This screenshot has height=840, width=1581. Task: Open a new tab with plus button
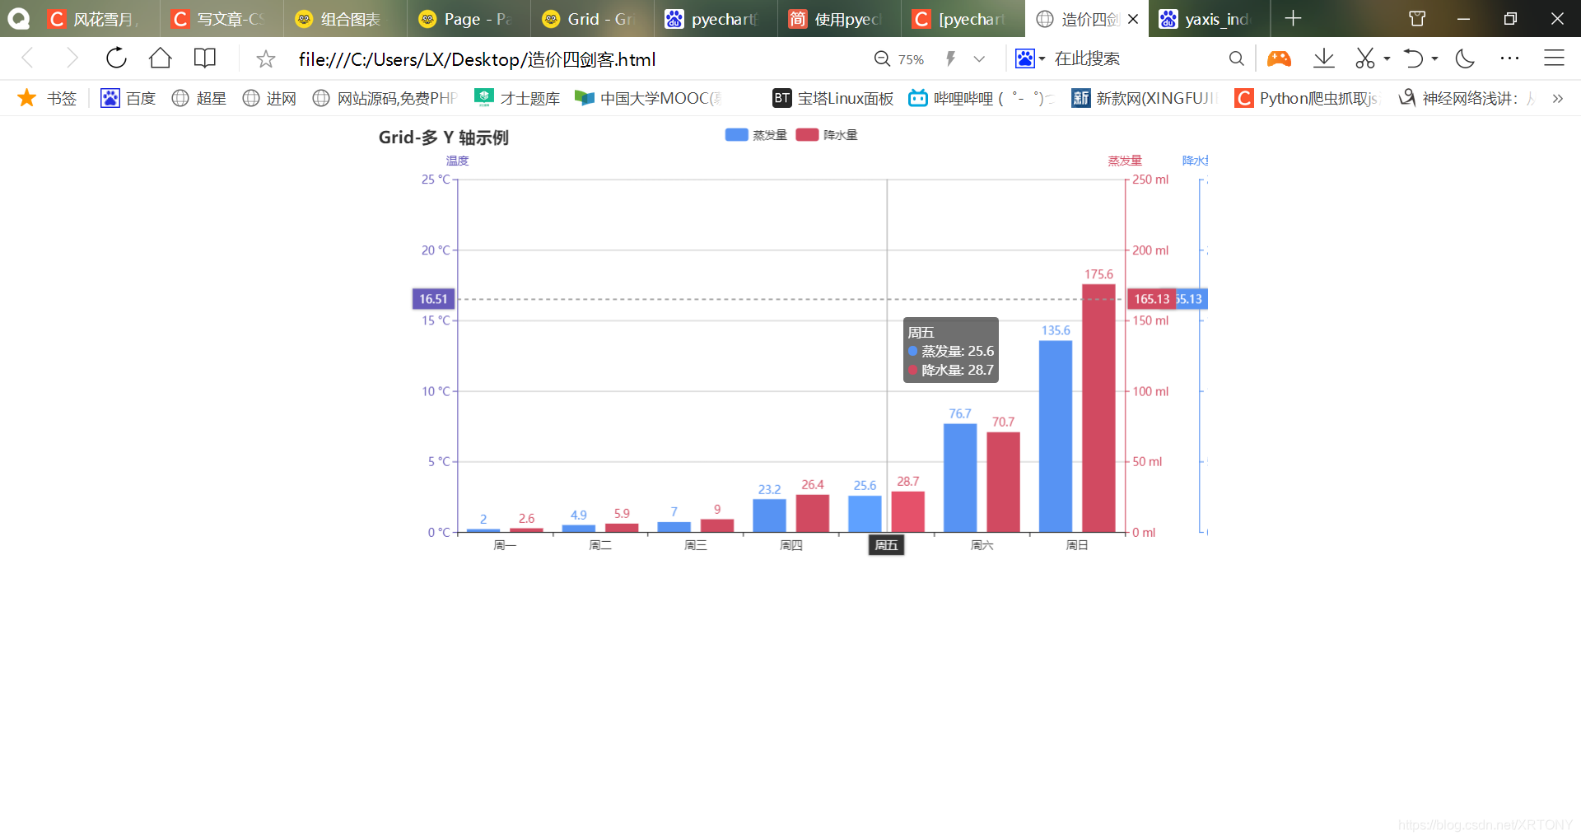1293,18
